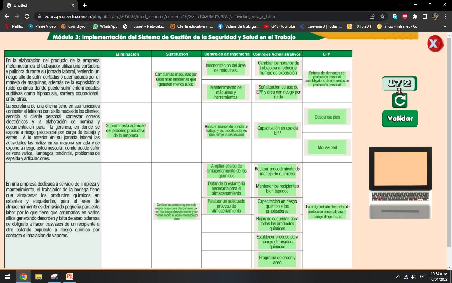This screenshot has height=283, width=452.
Task: Click the volume speaker tray icon
Action: [x=413, y=277]
